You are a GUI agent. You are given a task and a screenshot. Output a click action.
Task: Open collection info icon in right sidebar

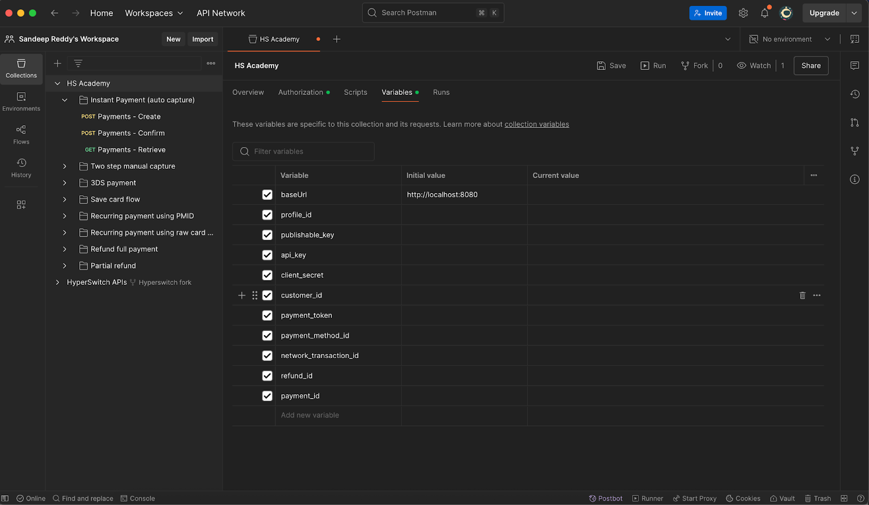coord(854,180)
